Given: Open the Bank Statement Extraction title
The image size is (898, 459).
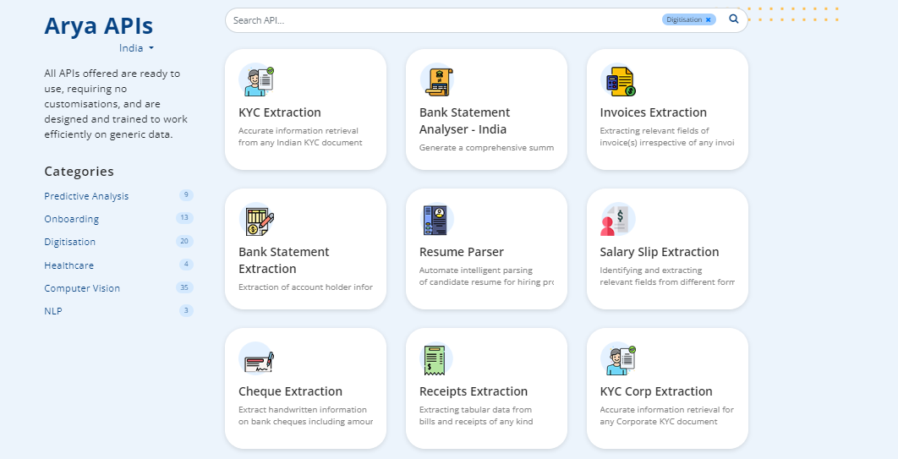Looking at the screenshot, I should [284, 260].
